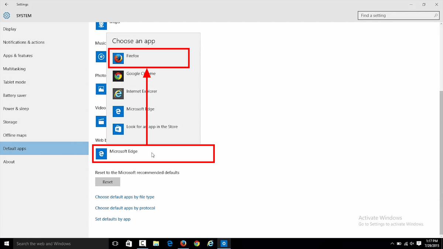Open Battery saver settings

(44, 96)
